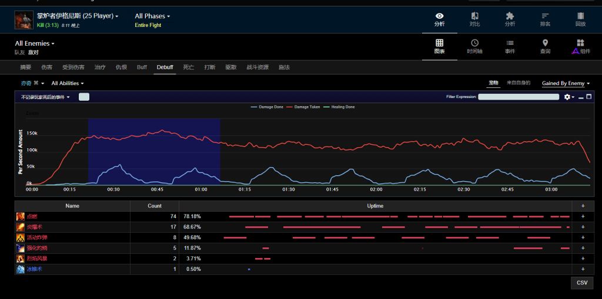Switch to the 事件 events list icon

(x=510, y=43)
